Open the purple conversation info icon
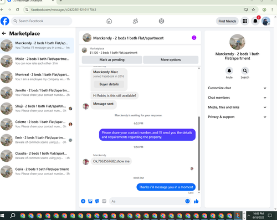 coord(194,38)
